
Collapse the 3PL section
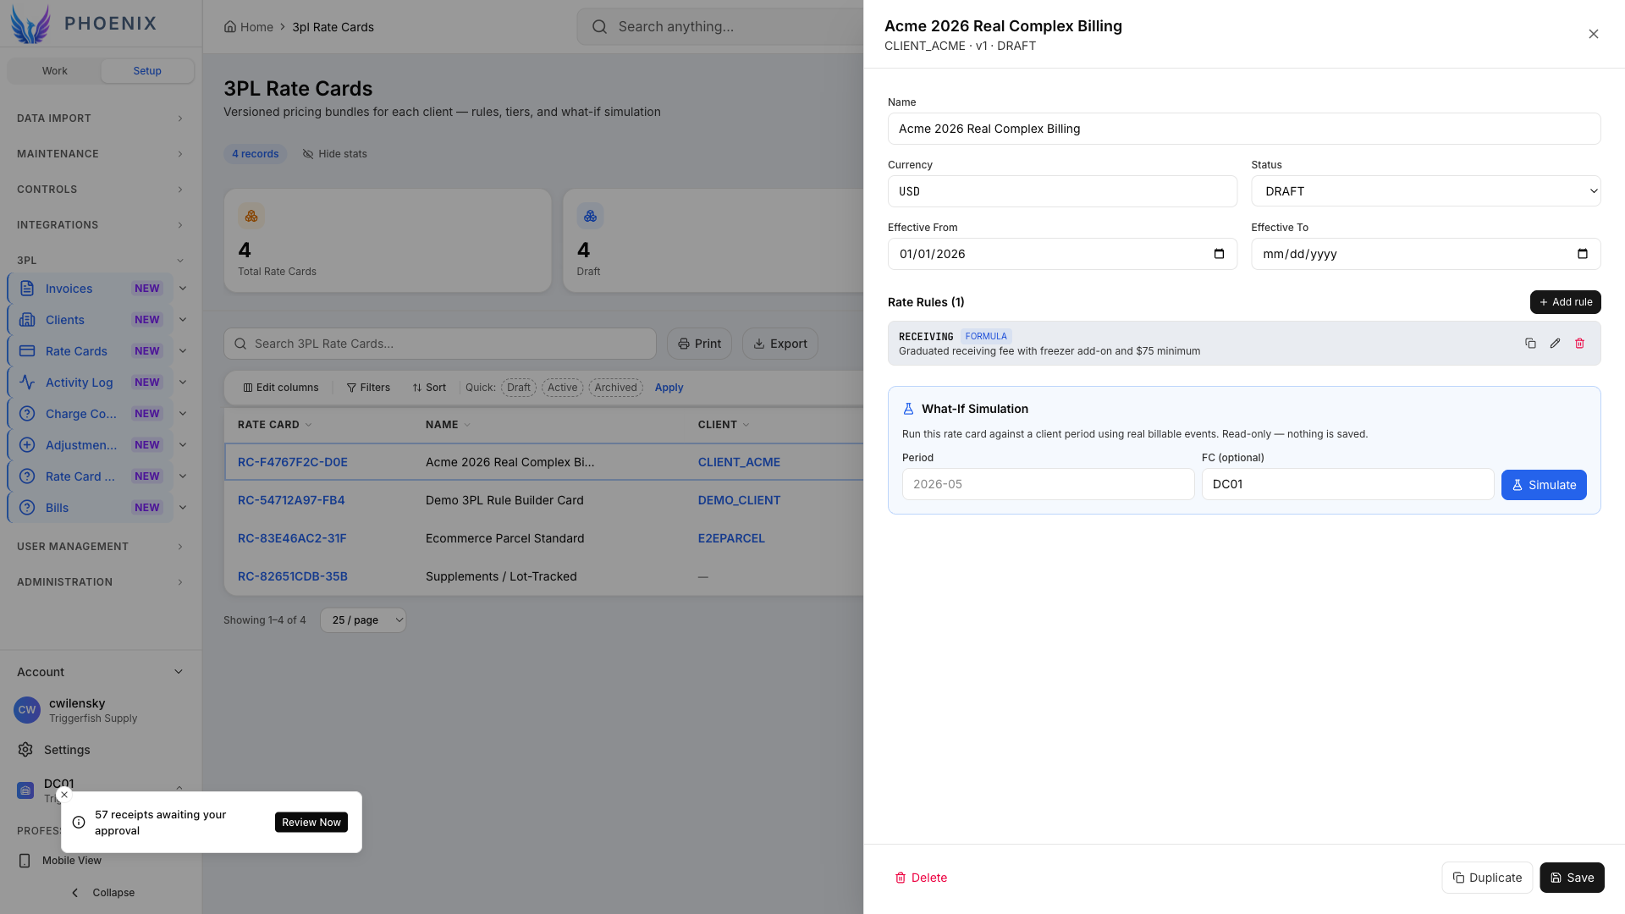tap(100, 261)
